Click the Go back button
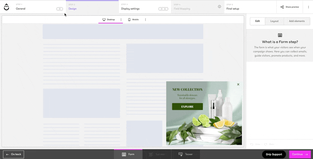This screenshot has height=159, width=313. [14, 154]
